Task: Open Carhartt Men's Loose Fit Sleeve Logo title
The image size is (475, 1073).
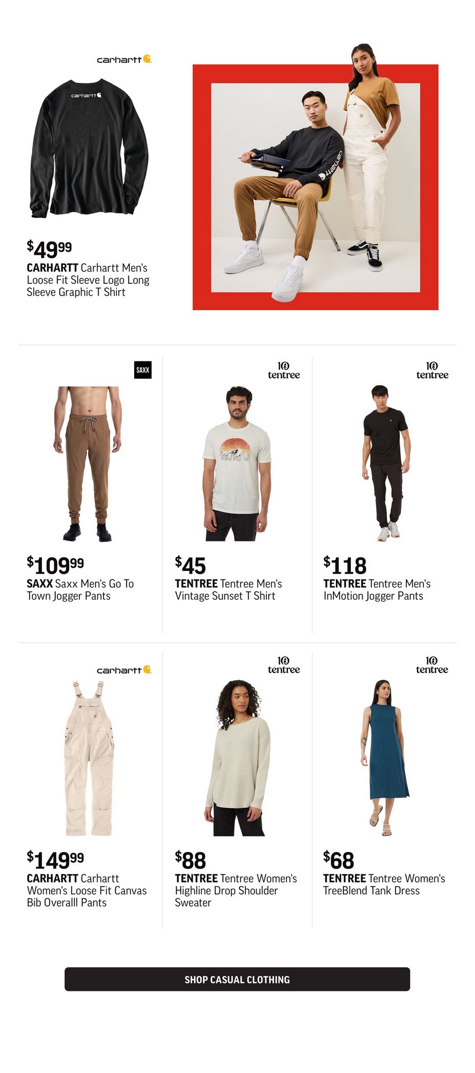Action: click(88, 280)
